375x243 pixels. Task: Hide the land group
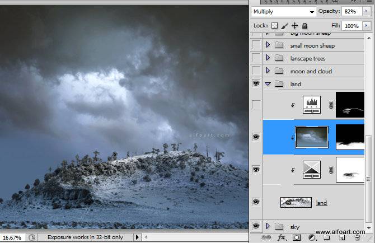point(256,83)
